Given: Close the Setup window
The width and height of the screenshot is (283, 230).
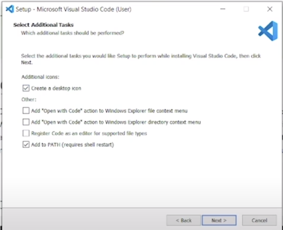Looking at the screenshot, I should coord(270,9).
